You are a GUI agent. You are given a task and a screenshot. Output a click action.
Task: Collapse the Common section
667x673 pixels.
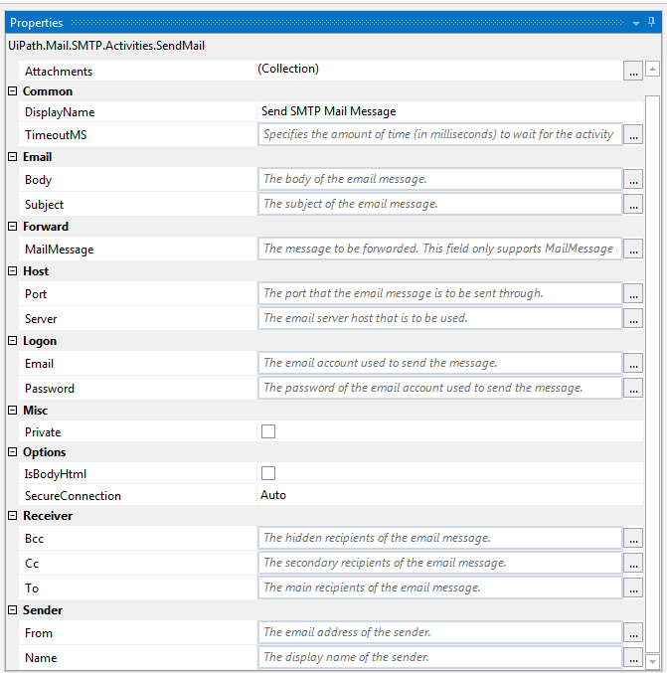coord(13,91)
